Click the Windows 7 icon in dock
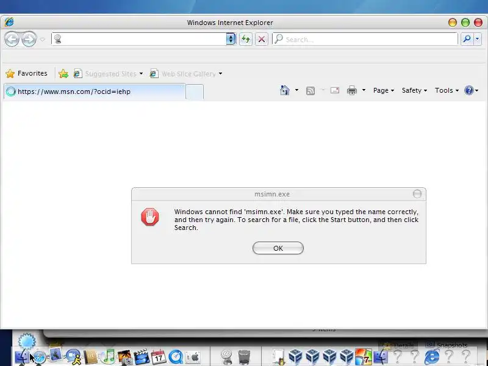The width and height of the screenshot is (488, 366). 364,357
